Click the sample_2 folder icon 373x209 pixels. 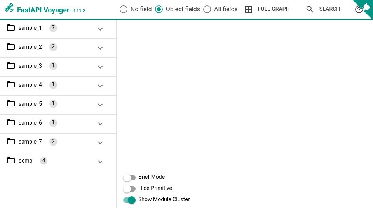coord(11,47)
